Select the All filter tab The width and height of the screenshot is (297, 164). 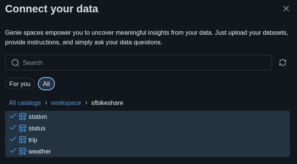point(46,84)
